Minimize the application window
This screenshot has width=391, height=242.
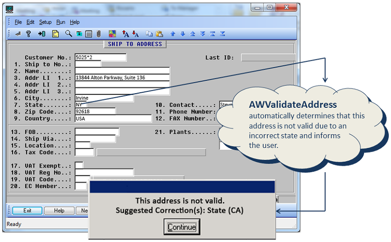coord(258,8)
